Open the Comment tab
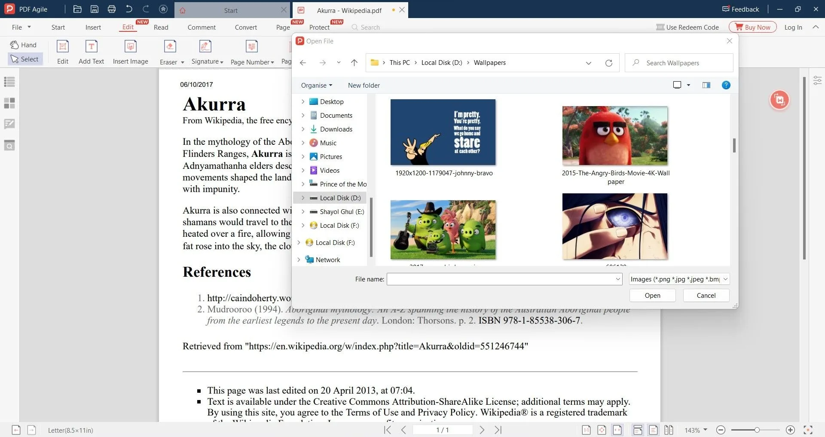 click(201, 27)
